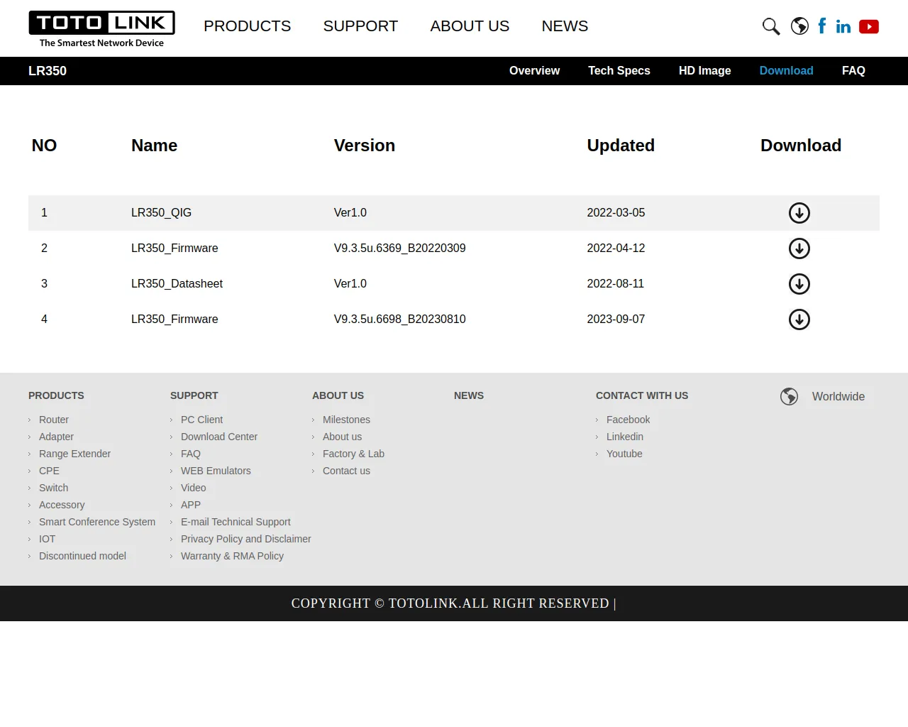
Task: Open the Facebook icon in header
Action: (822, 26)
